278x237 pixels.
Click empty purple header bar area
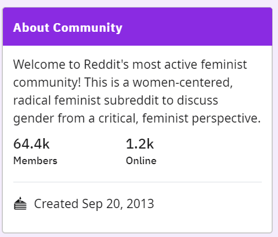coord(197,27)
